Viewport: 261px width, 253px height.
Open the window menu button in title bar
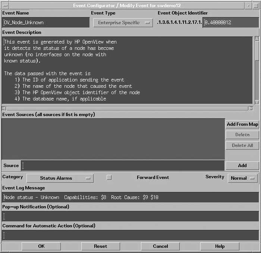6,6
